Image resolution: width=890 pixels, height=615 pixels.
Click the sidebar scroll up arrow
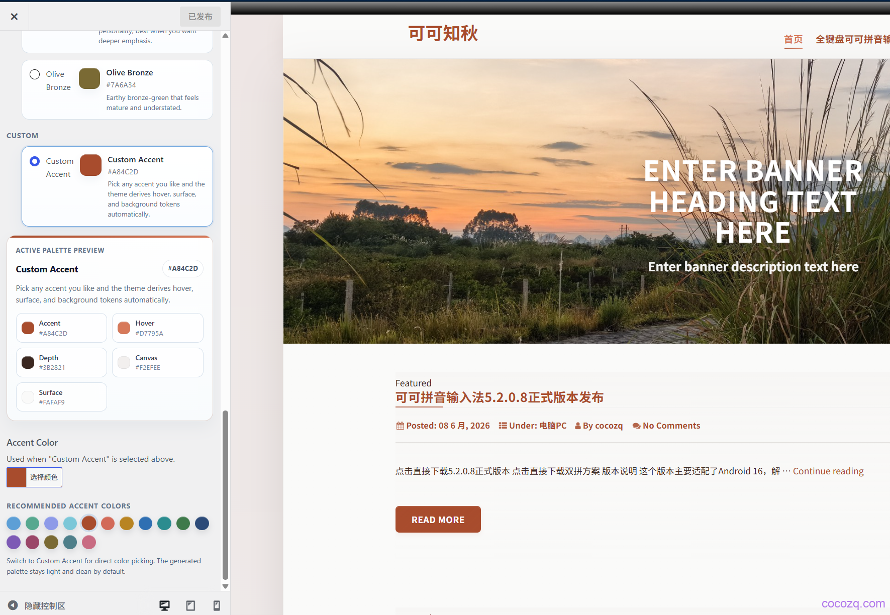click(226, 36)
